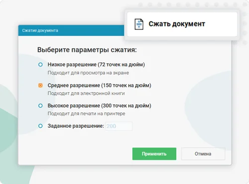Click the heading Выберите параметры сжатия:
This screenshot has width=249, height=184.
pyautogui.click(x=87, y=50)
